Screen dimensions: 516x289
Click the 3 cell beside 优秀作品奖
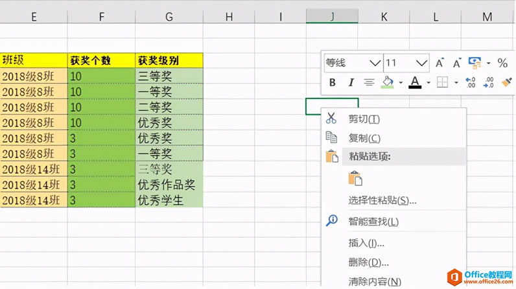(x=101, y=185)
